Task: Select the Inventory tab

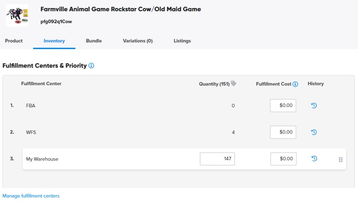Action: [x=54, y=41]
